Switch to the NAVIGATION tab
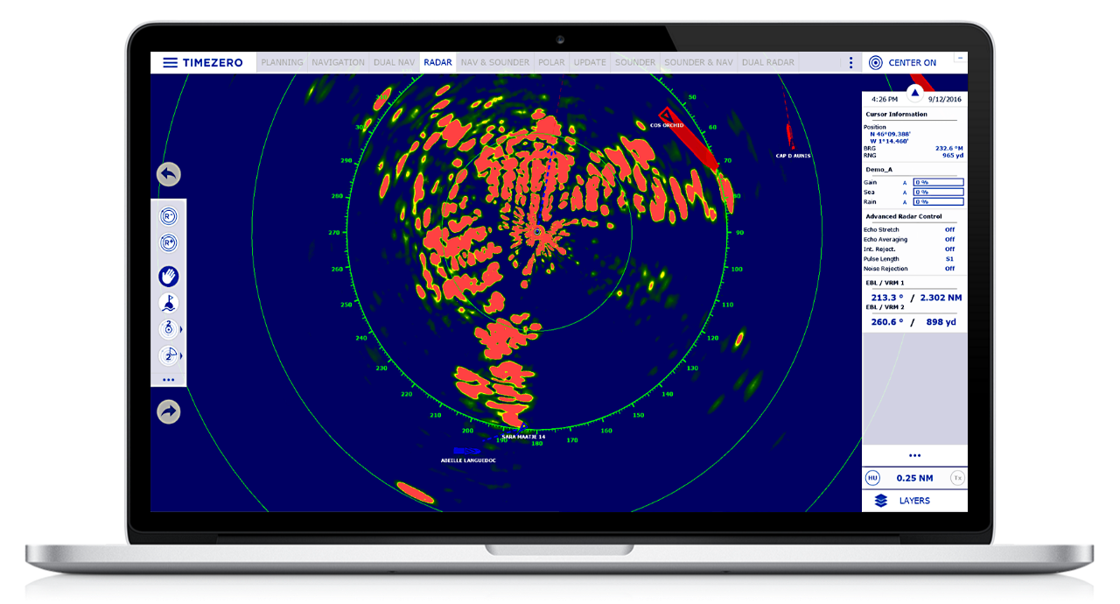The image size is (1120, 604). coord(338,63)
